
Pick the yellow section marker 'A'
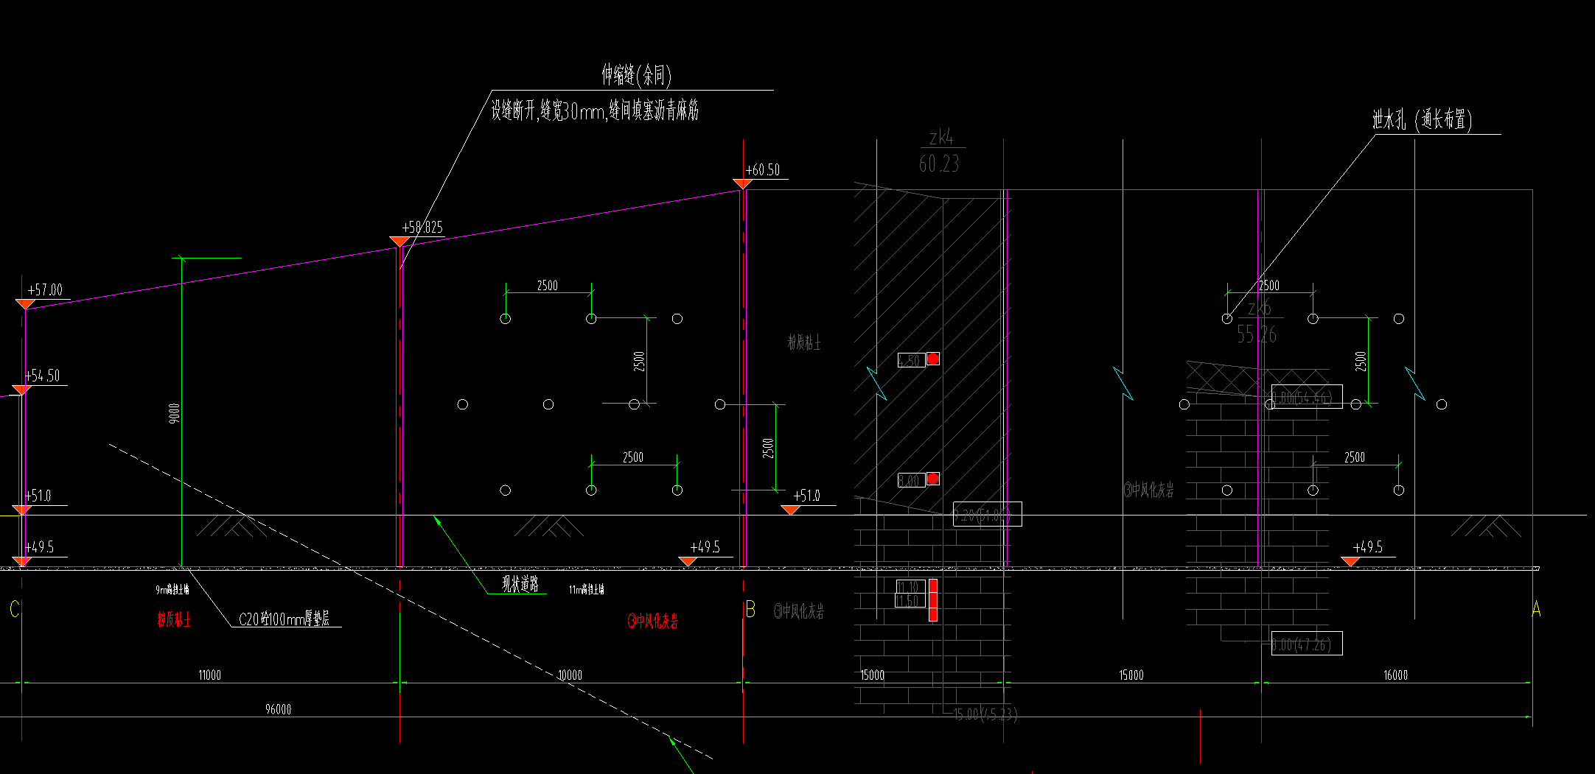click(1536, 609)
